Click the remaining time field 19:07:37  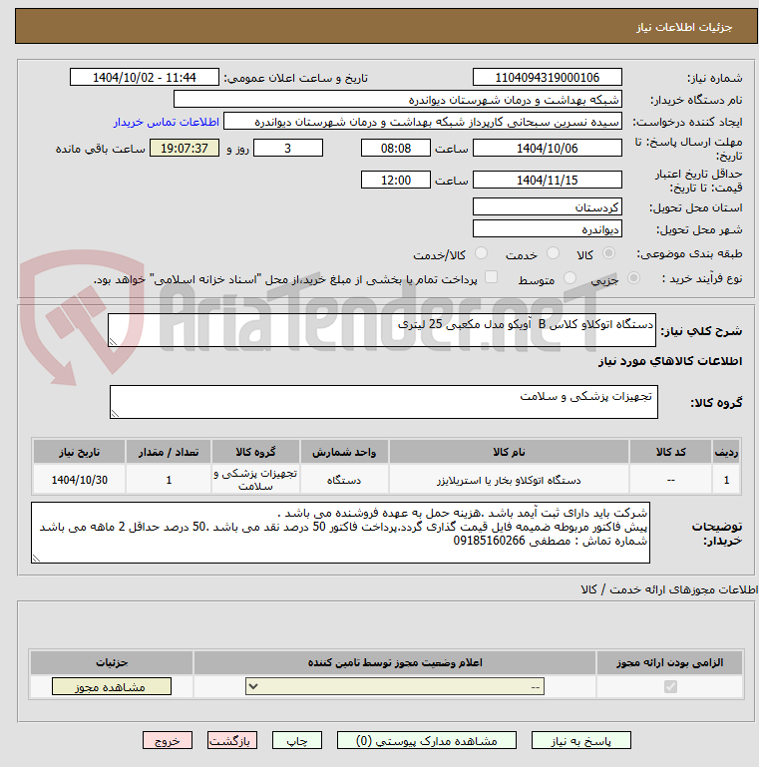click(x=185, y=149)
